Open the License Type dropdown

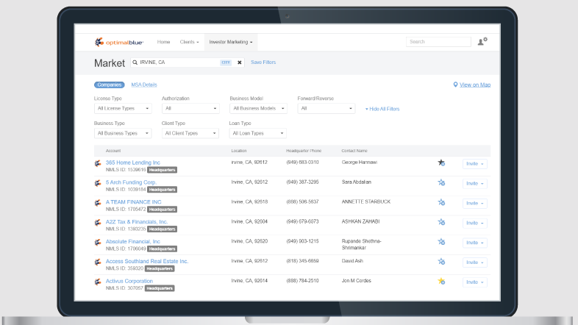coord(122,108)
